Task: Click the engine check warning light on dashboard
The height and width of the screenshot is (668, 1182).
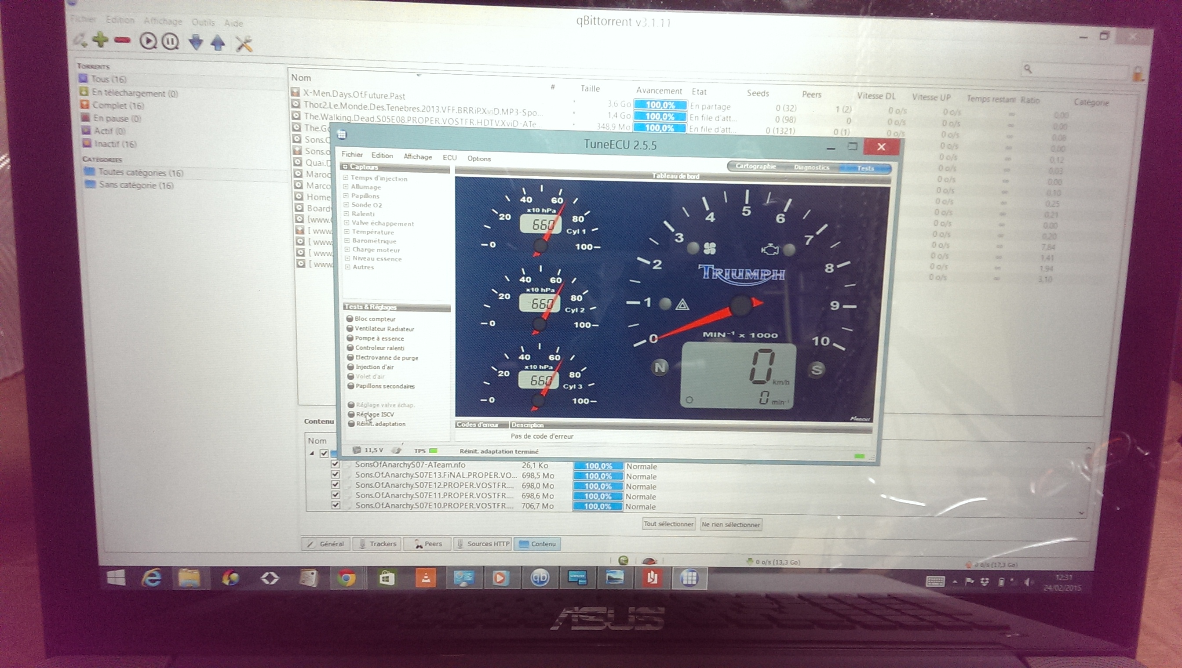Action: point(770,250)
